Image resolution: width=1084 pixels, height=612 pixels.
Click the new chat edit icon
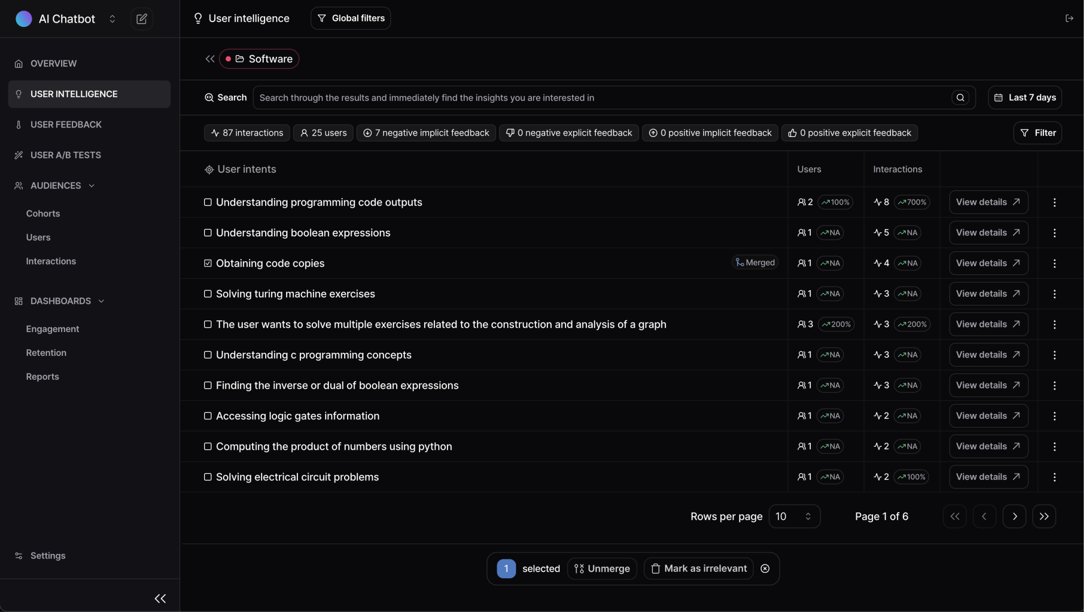pos(142,19)
